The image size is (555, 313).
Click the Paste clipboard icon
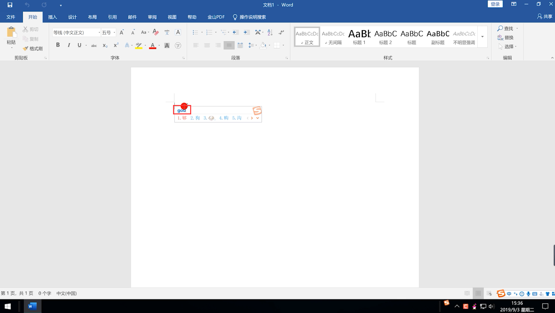[x=11, y=32]
